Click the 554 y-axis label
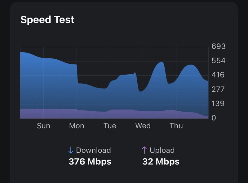Viewport: 248px width, 183px height. (x=219, y=61)
